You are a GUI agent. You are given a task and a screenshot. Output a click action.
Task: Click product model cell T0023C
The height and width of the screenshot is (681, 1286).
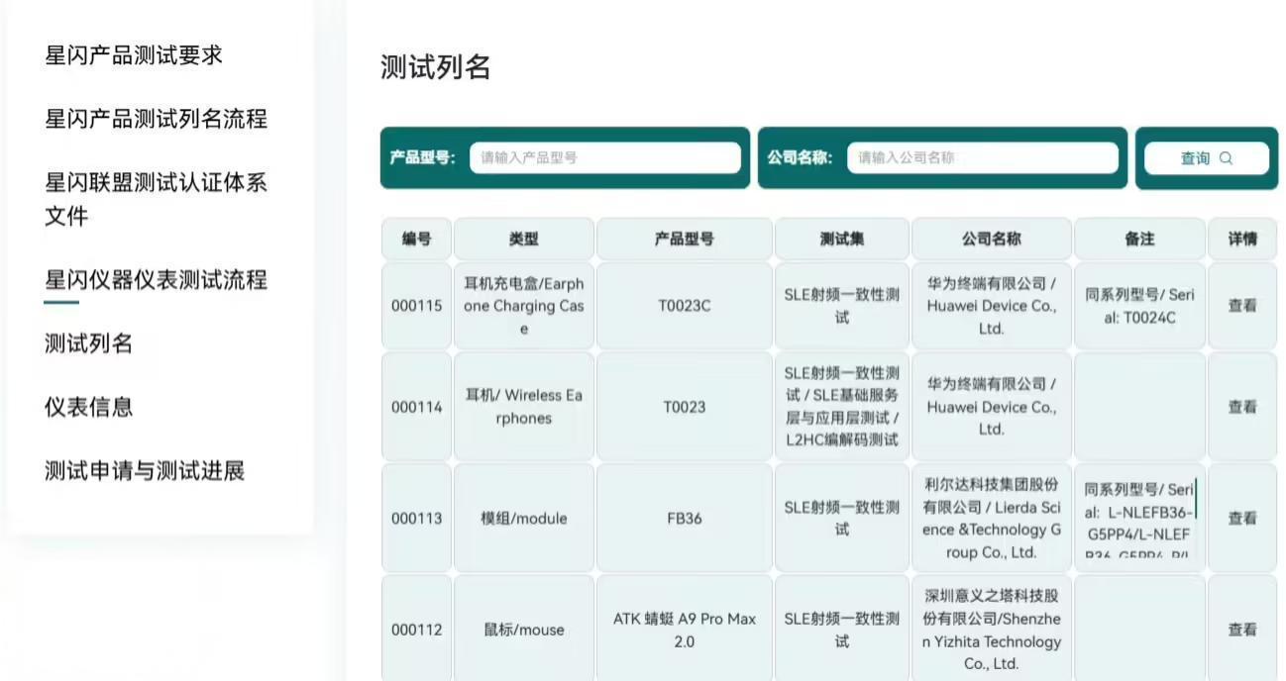(684, 306)
